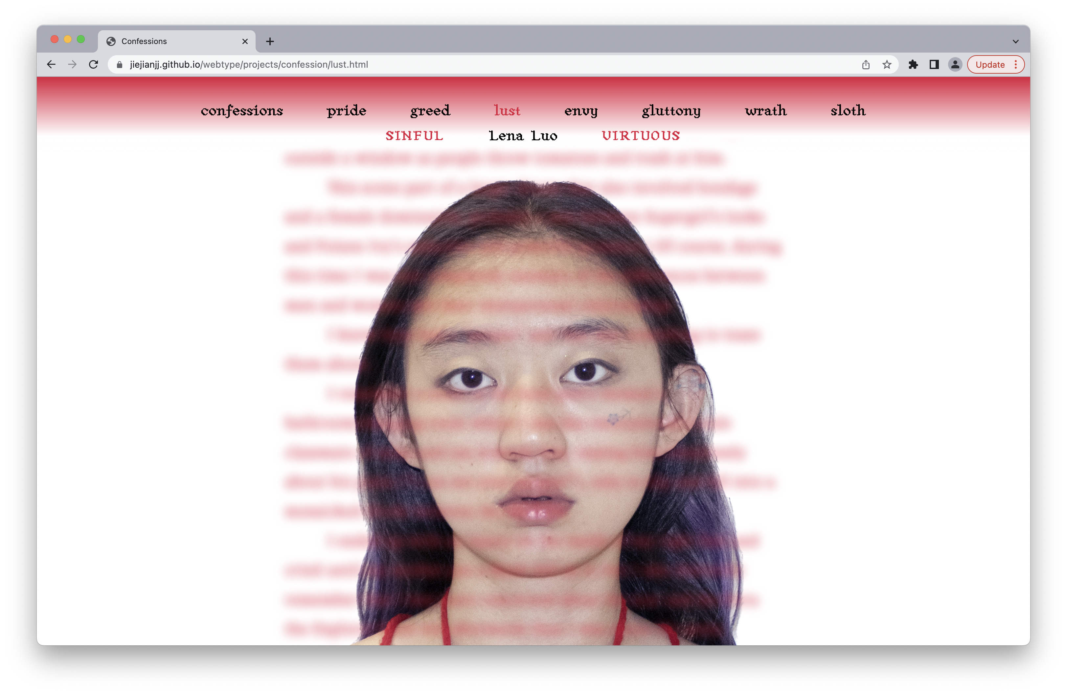Open a new tab with plus
This screenshot has height=694, width=1067.
point(270,41)
